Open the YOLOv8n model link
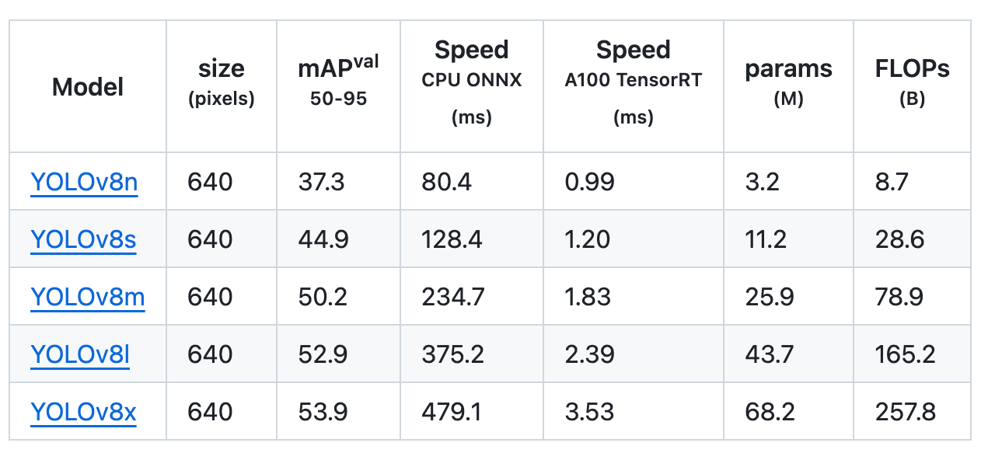This screenshot has height=460, width=981. pyautogui.click(x=84, y=182)
